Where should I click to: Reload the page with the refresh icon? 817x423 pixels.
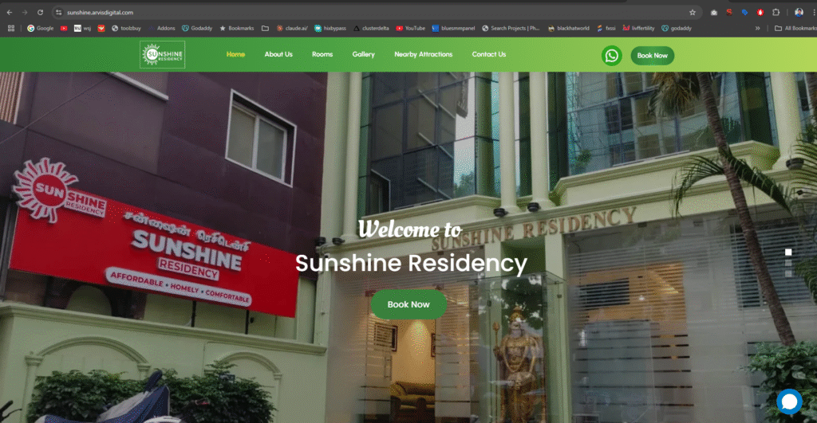[40, 13]
